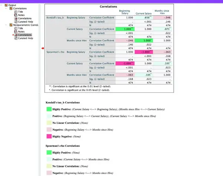Click the Months since Hire column header
The height and width of the screenshot is (176, 223).
[162, 12]
